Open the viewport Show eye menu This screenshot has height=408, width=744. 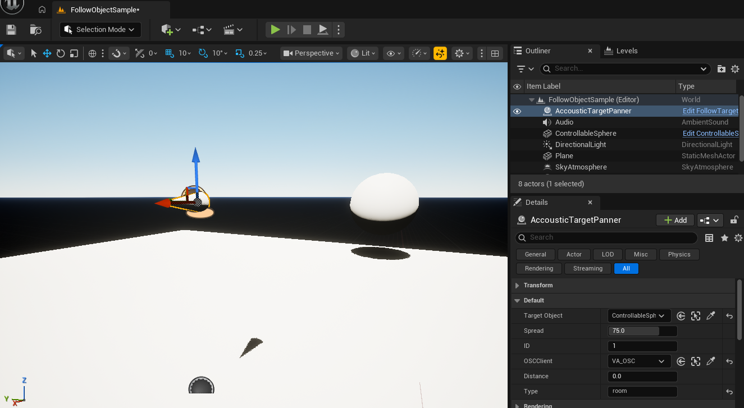coord(394,53)
